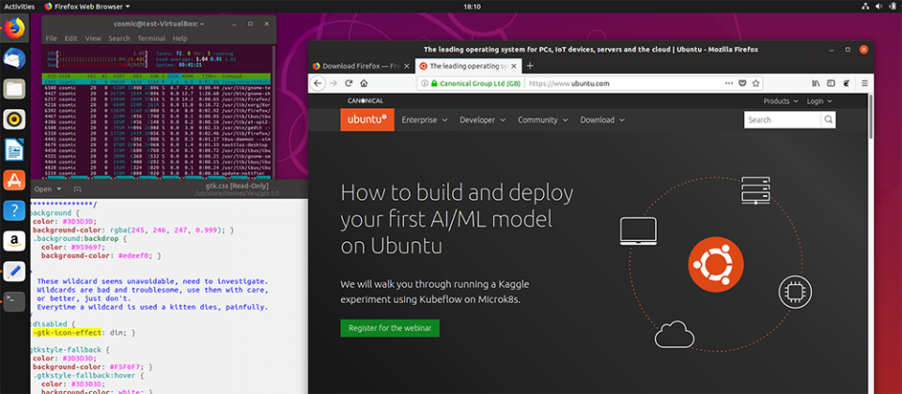Launch Thunderbird Mail from the dock

coord(14,59)
